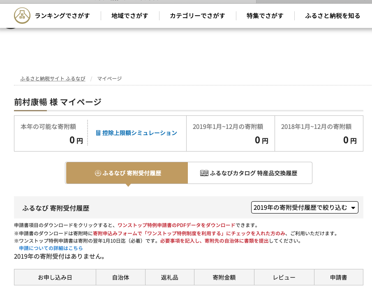Open the 特集でさがす menu
Screen dimensions: 372x294
(x=265, y=16)
